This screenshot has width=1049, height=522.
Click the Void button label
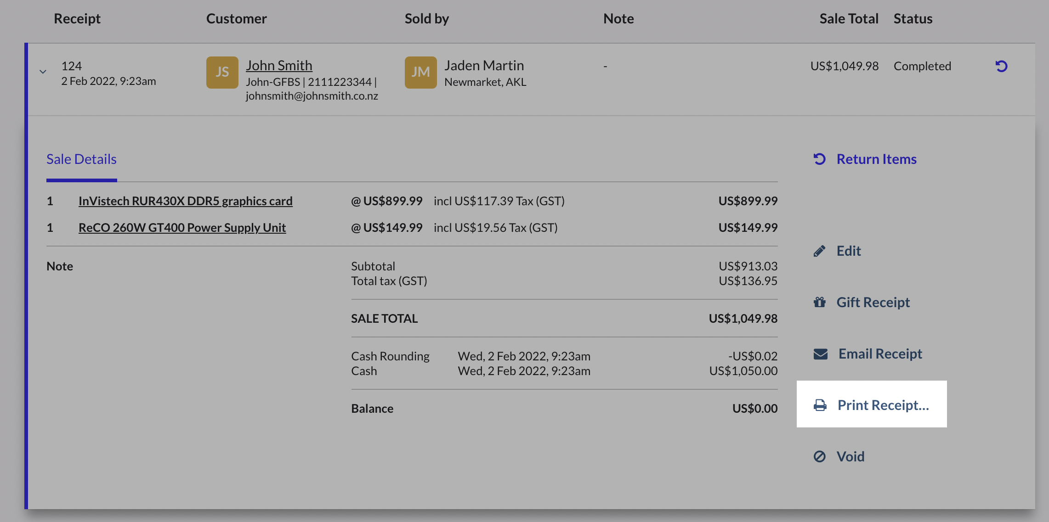pyautogui.click(x=850, y=456)
